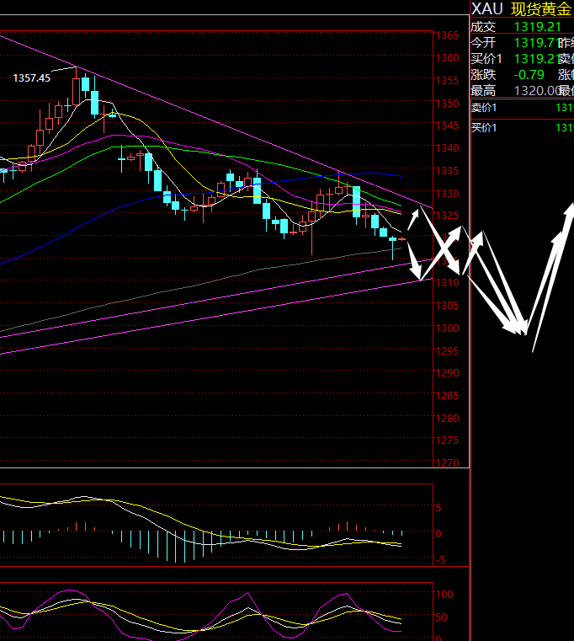Click the 成交 label
Image resolution: width=574 pixels, height=641 pixels.
(483, 27)
